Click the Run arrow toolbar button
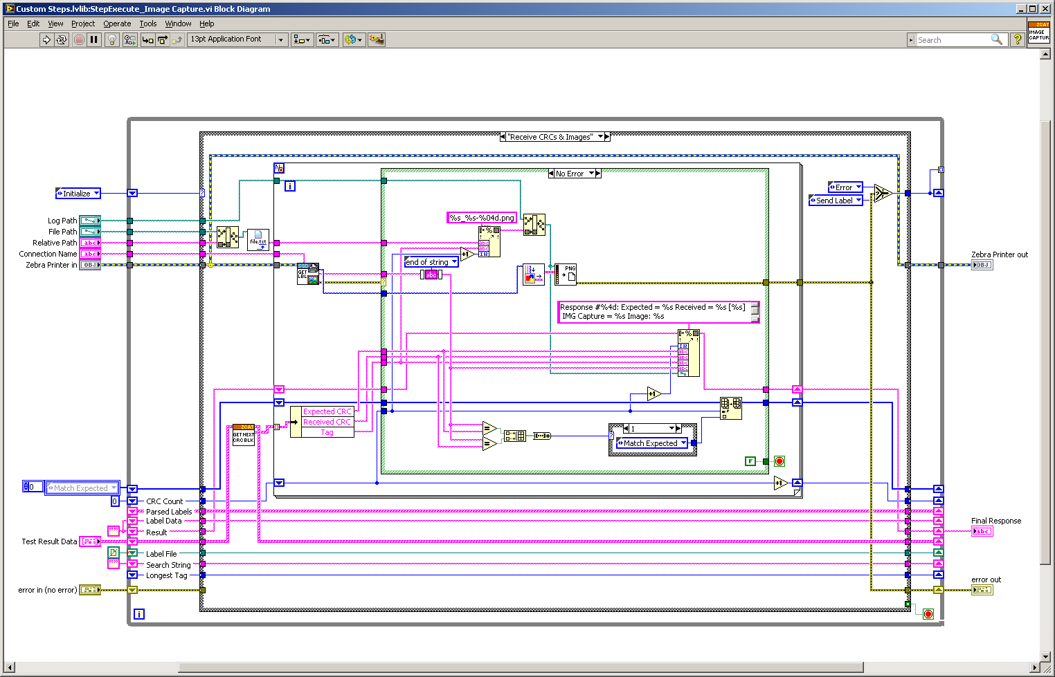Screen dimensions: 1055x677 tap(46, 39)
